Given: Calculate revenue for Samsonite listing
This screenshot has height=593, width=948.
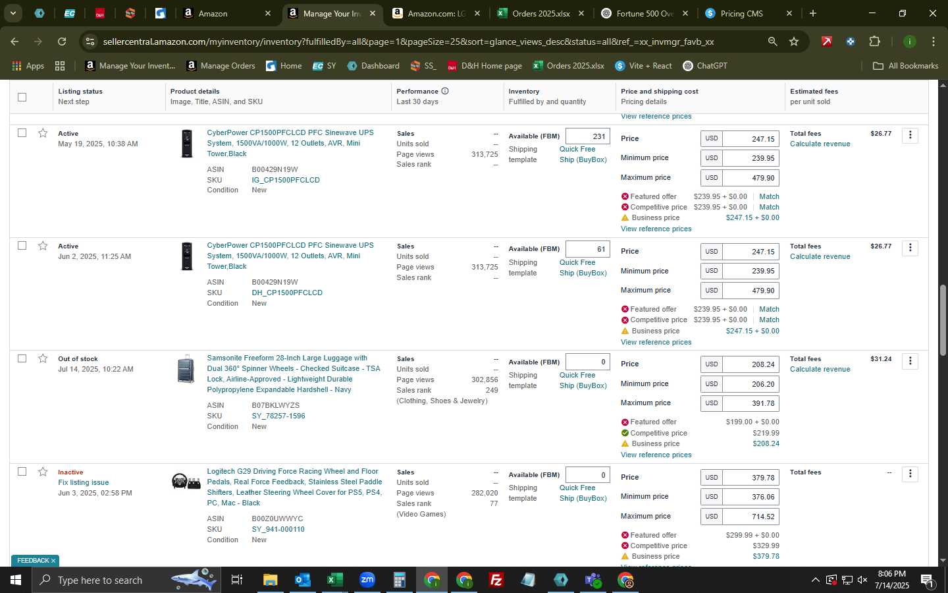Looking at the screenshot, I should coord(820,369).
